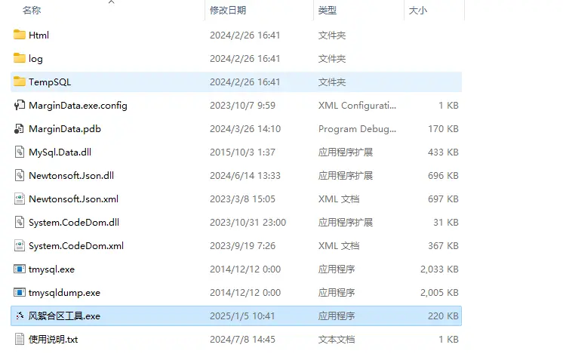Select the MarginData.pdb file icon

click(20, 128)
